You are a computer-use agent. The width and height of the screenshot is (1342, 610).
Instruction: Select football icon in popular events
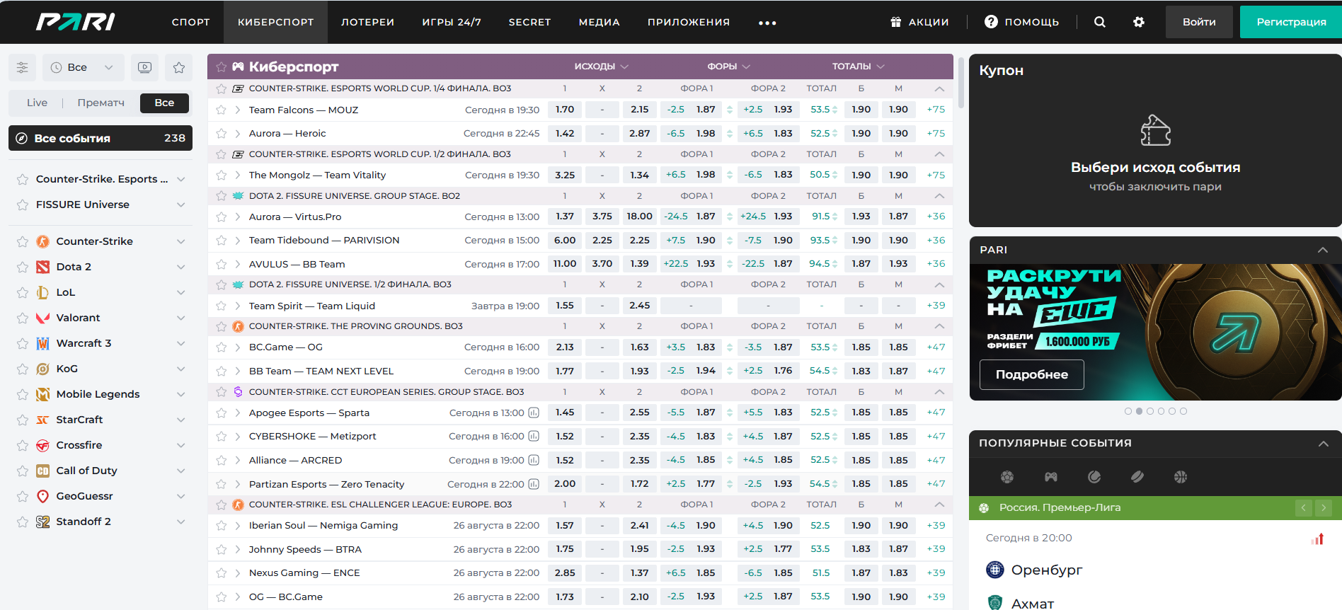click(x=1007, y=477)
